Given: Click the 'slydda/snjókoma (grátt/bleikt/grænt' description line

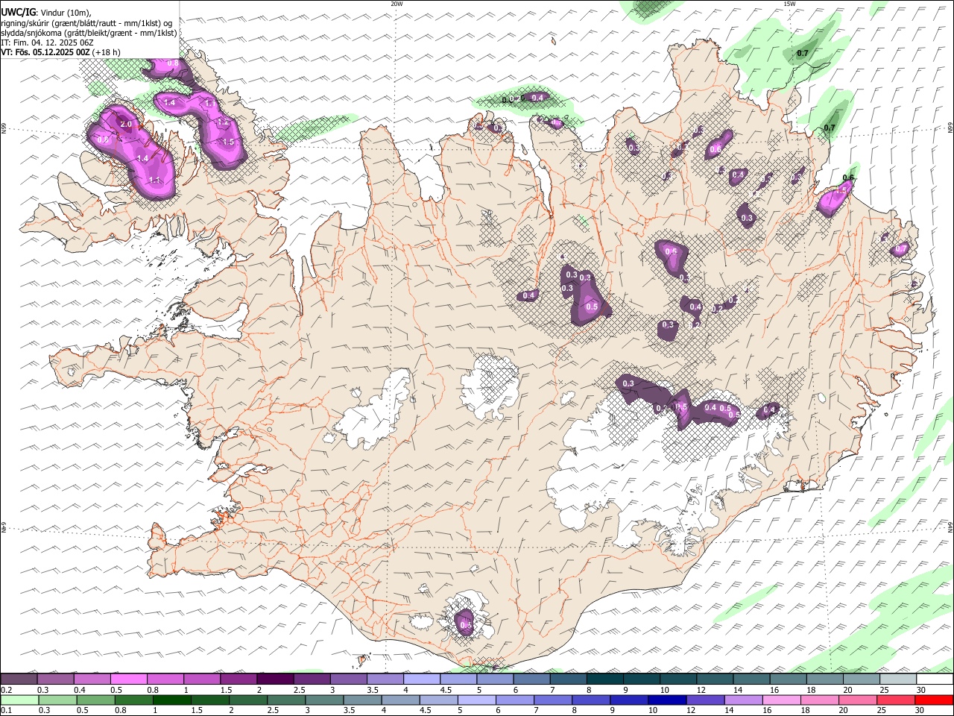Looking at the screenshot, I should coord(89,32).
